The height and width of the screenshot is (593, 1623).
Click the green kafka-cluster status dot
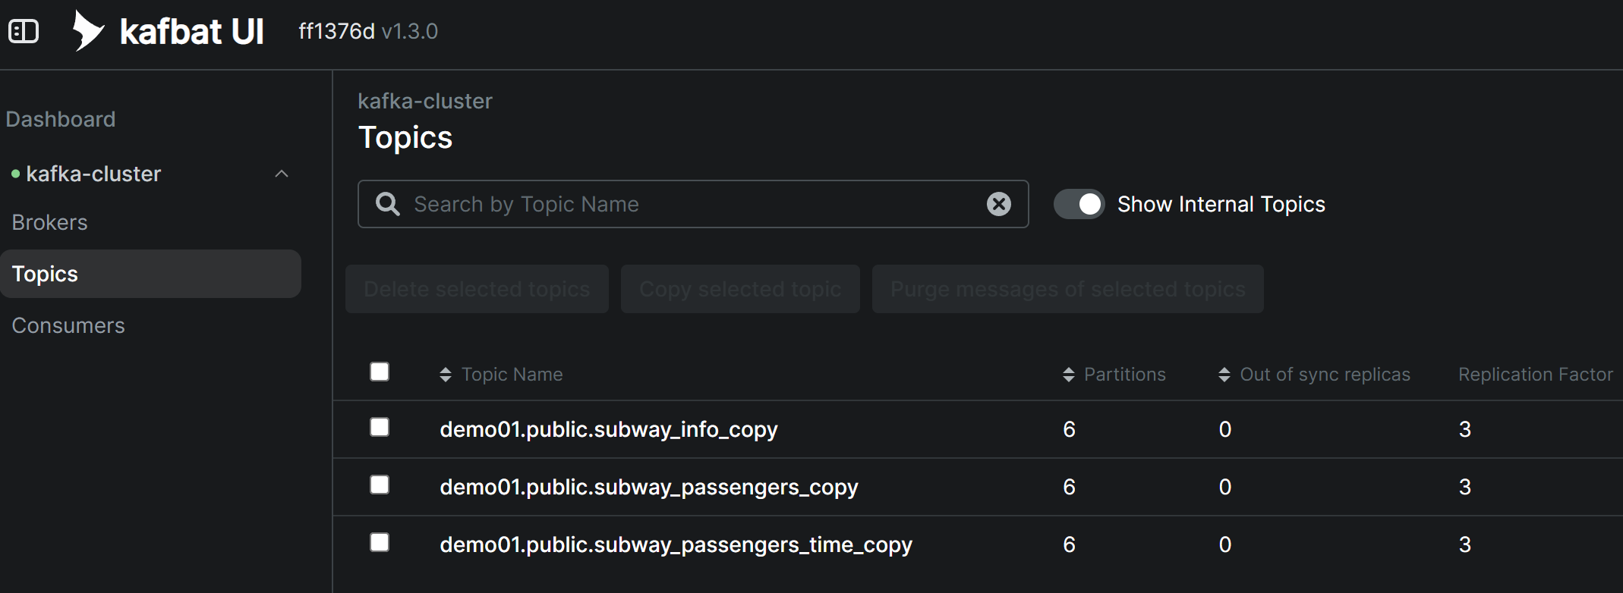click(15, 174)
